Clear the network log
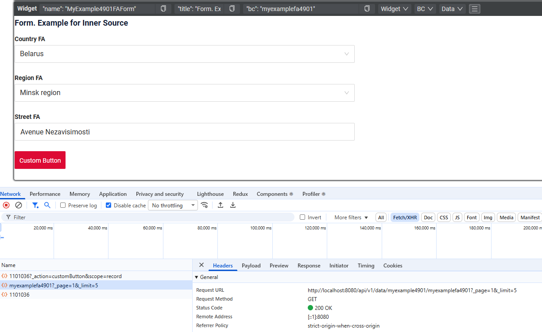Viewport: 542px width, 332px height. coord(19,205)
